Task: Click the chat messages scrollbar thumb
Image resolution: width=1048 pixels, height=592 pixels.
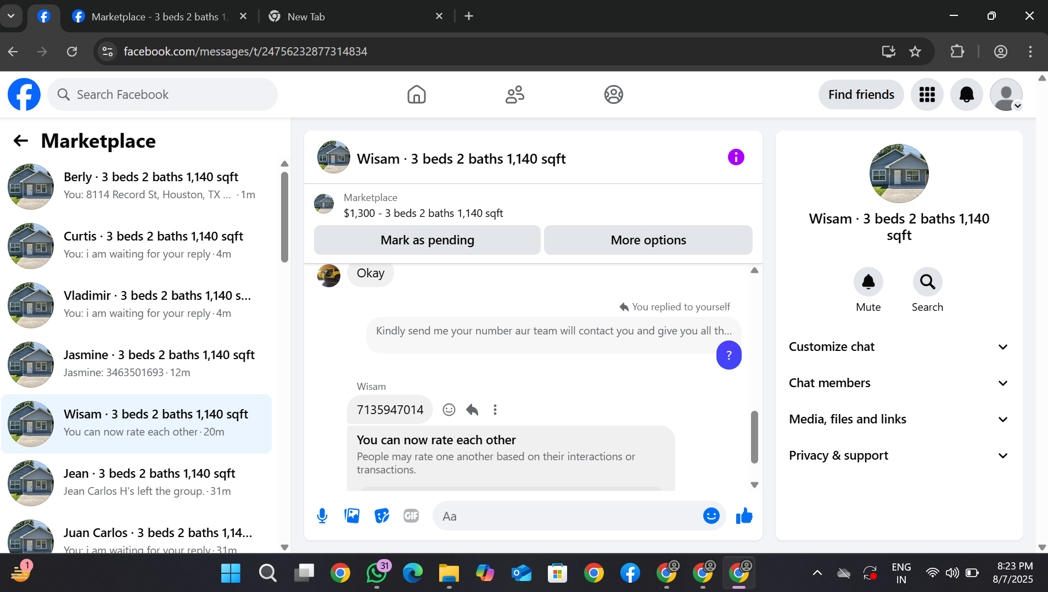Action: pyautogui.click(x=754, y=437)
